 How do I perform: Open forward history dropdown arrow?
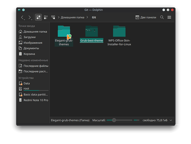32,20
